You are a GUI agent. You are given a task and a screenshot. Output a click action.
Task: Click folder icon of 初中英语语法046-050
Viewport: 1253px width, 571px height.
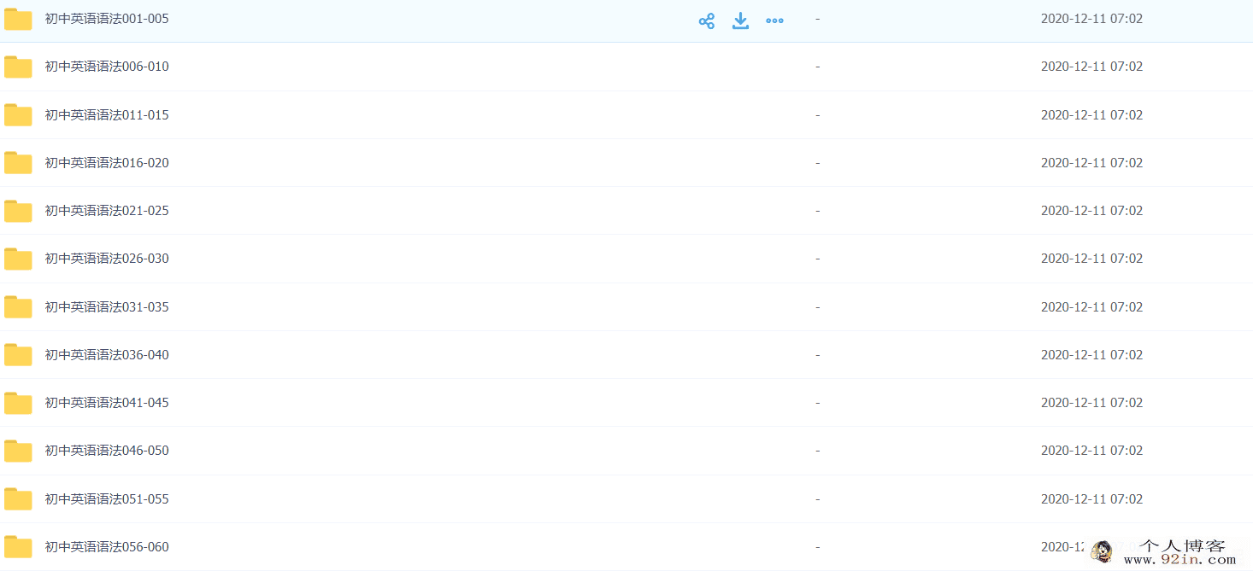(x=18, y=451)
